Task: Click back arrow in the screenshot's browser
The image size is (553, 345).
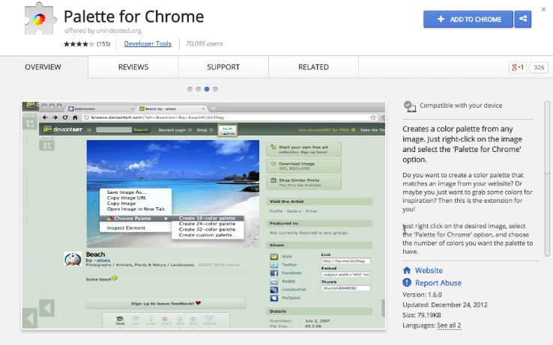Action: [x=45, y=117]
